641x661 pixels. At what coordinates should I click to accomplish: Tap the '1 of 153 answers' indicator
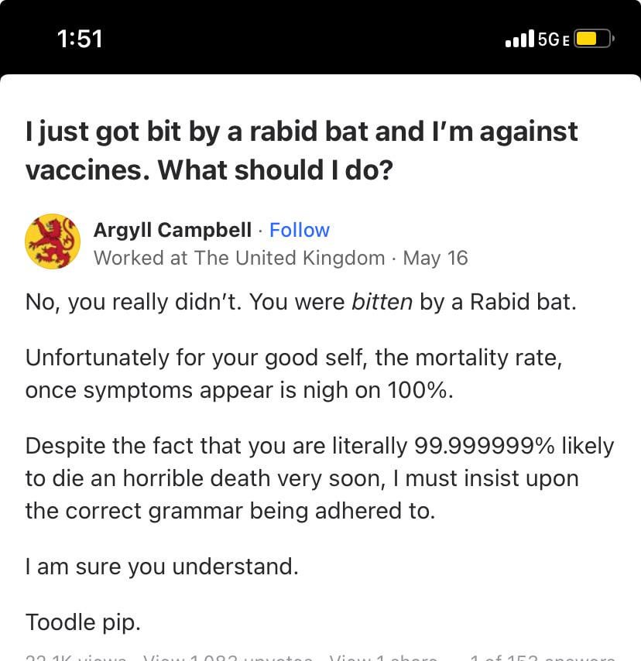(542, 657)
